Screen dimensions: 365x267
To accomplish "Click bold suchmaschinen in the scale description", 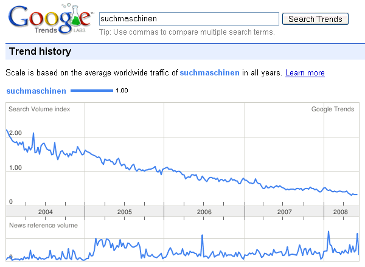I will click(210, 73).
